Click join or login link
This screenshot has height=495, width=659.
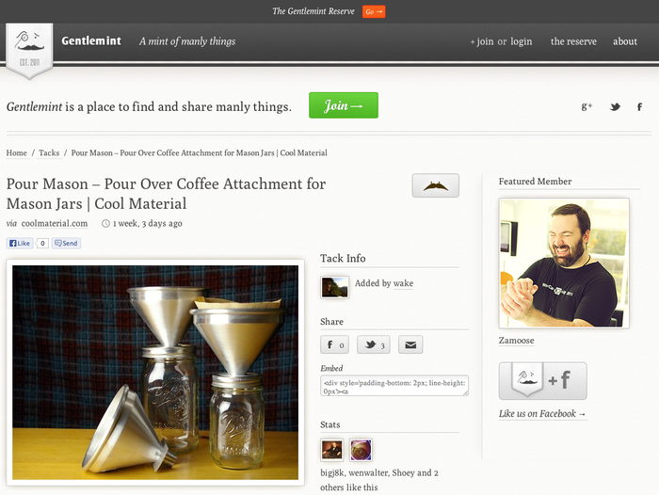coord(501,41)
